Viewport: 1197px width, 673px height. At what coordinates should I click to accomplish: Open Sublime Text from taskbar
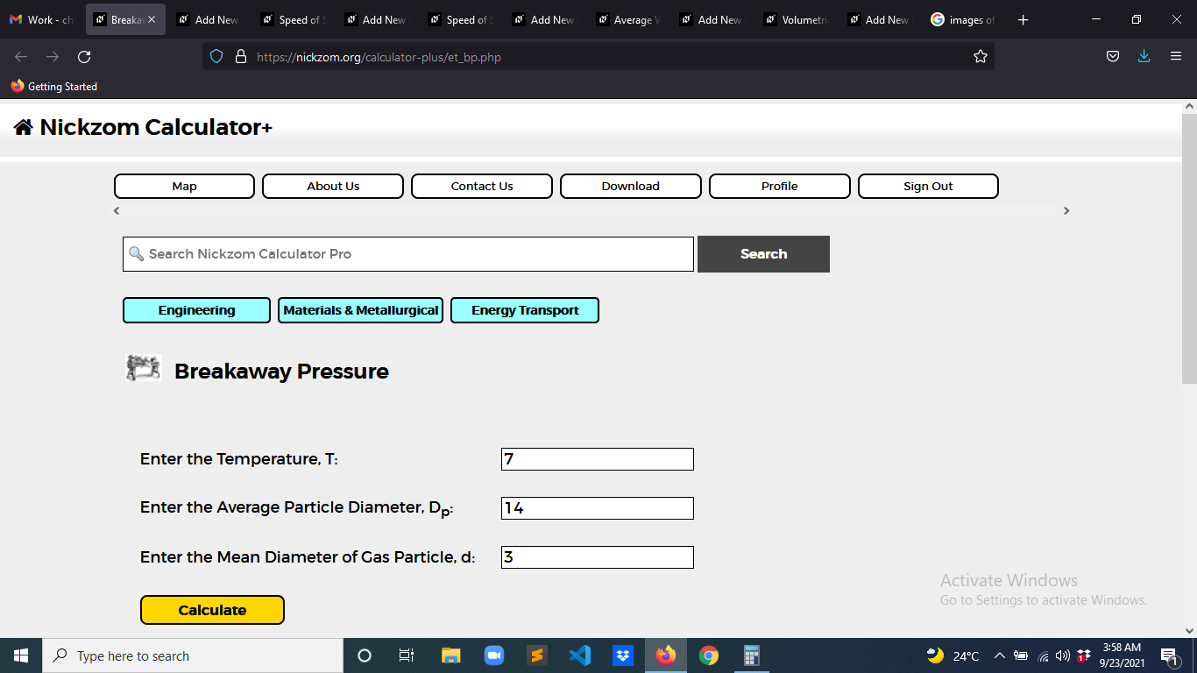(x=537, y=655)
